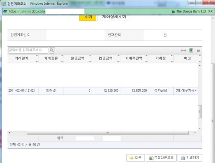
Task: Close the Internet Explorer window
Action: [209, 3]
